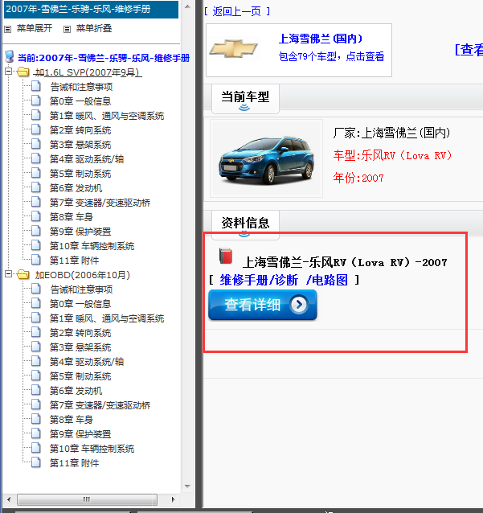Open the 上海雪佛兰 (国内) brand link
483x513 pixels.
pos(320,39)
